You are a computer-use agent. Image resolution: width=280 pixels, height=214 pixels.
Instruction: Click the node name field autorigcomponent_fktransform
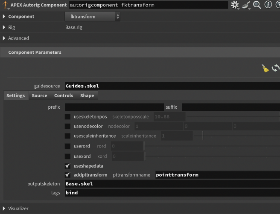tap(149, 5)
